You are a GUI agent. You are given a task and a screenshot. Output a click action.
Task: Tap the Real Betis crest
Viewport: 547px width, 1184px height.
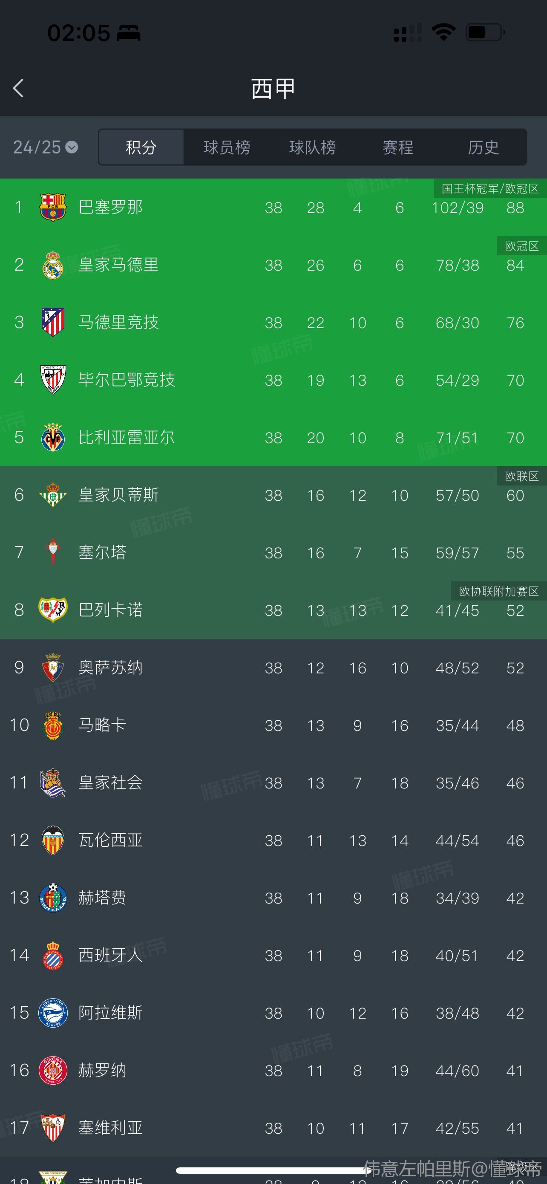click(x=53, y=495)
